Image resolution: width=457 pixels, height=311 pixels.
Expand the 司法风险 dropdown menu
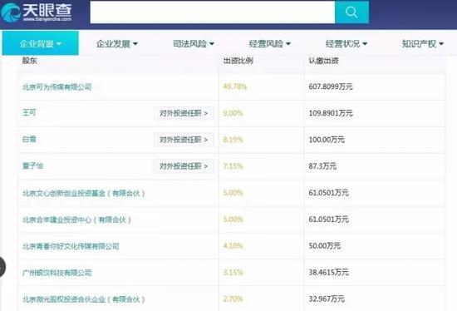[194, 44]
